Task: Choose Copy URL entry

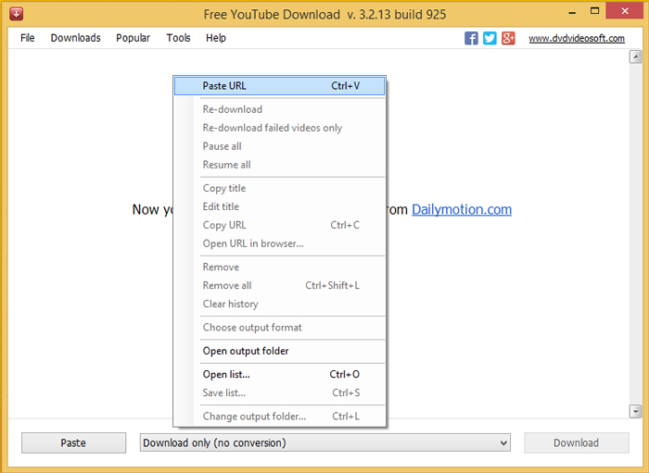Action: [279, 225]
